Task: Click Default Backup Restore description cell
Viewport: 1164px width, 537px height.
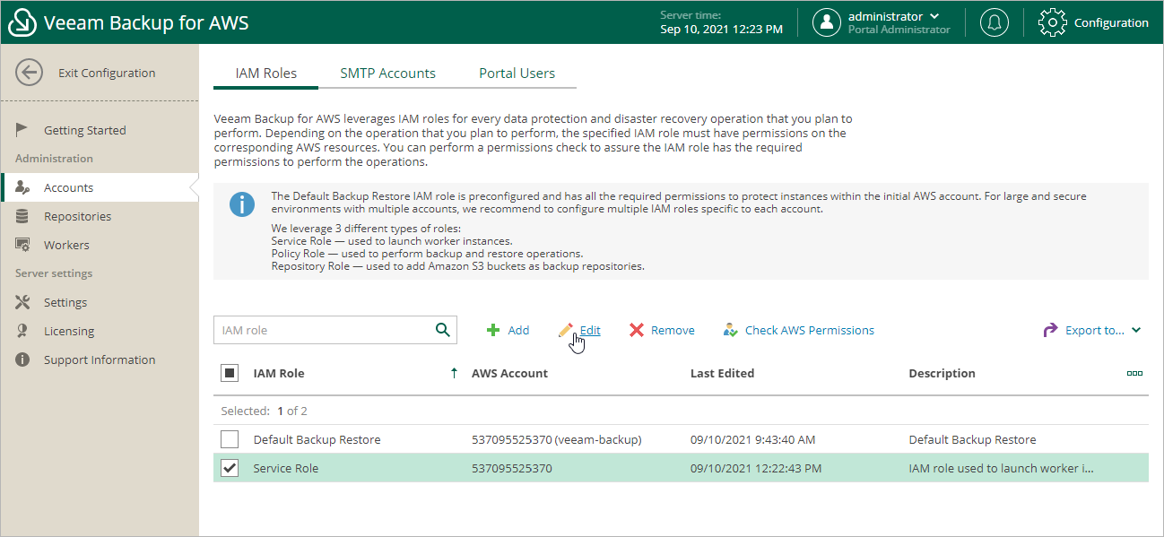Action: pos(972,439)
